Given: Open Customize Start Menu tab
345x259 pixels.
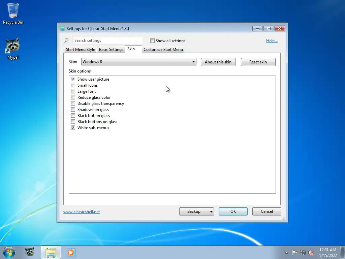Looking at the screenshot, I should click(x=163, y=50).
